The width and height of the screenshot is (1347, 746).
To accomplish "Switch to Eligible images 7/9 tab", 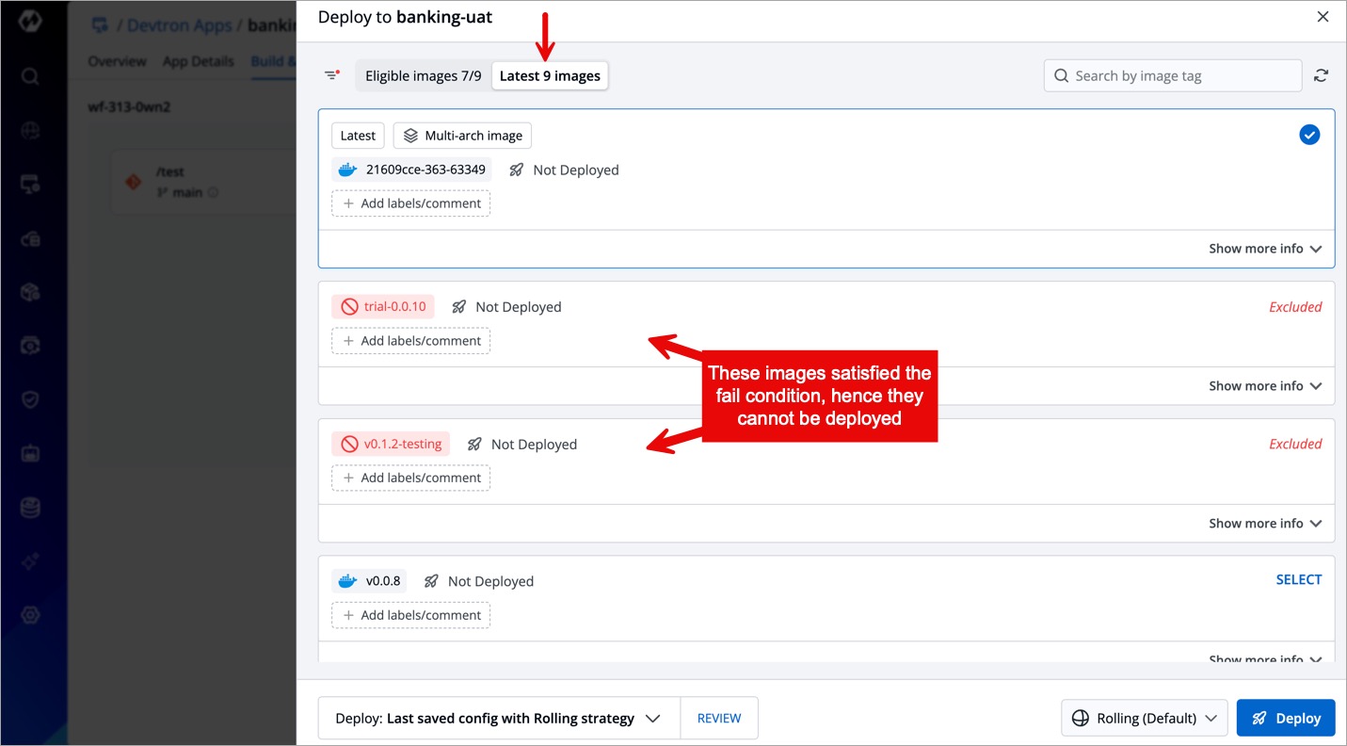I will [423, 75].
